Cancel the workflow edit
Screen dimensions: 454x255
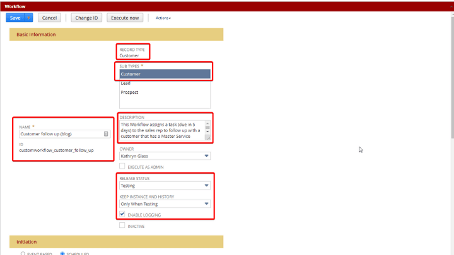point(49,18)
